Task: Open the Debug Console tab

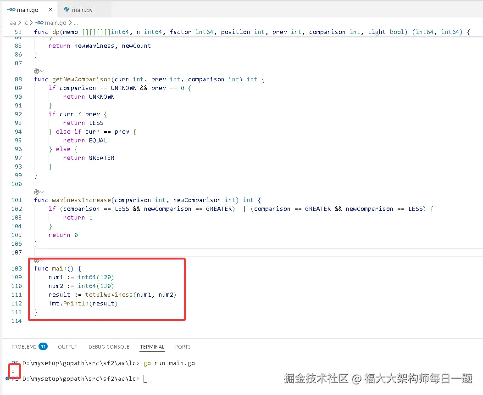Action: [109, 347]
